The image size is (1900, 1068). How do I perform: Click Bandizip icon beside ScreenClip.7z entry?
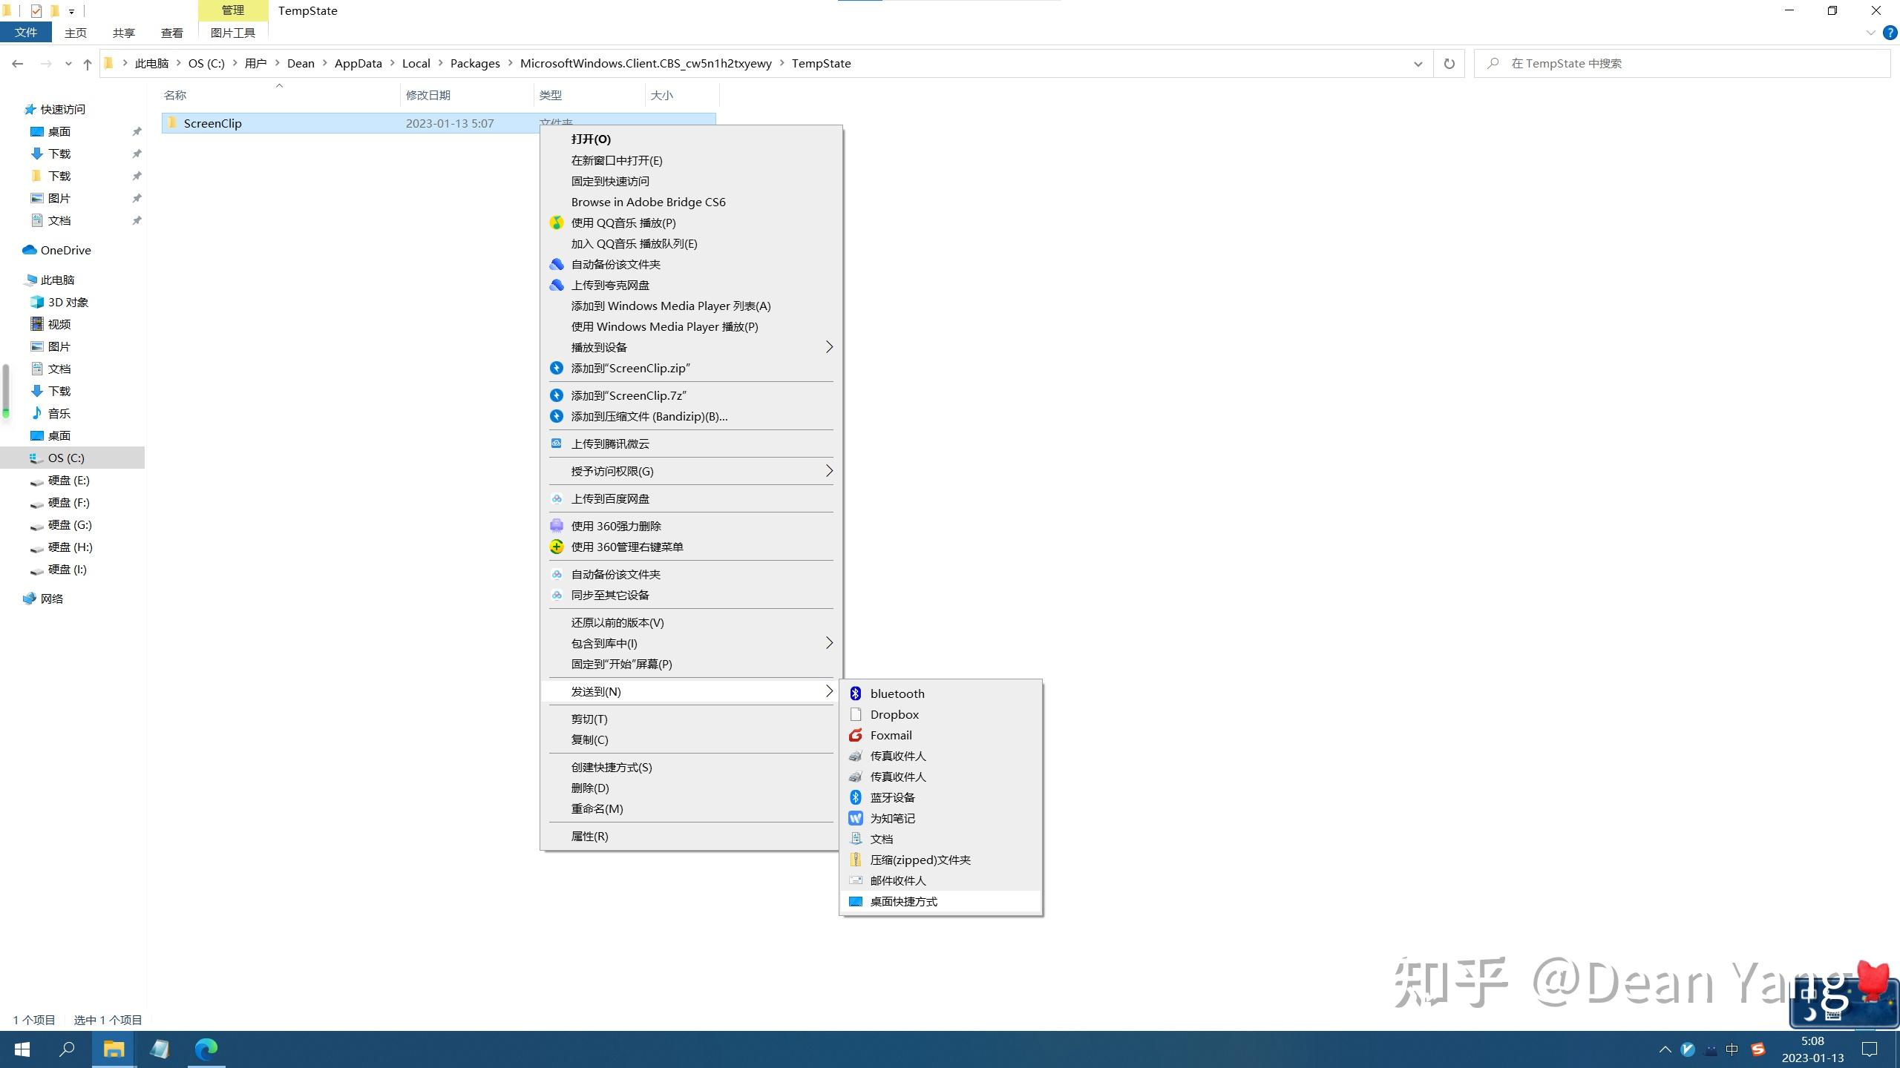[557, 395]
